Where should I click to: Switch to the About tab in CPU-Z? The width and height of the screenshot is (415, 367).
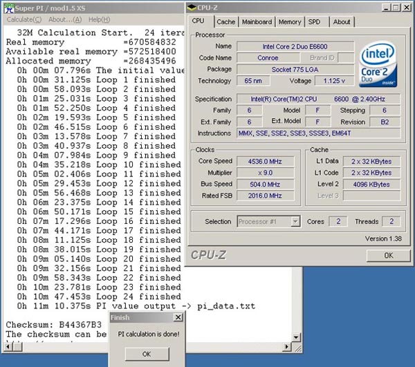click(x=342, y=22)
